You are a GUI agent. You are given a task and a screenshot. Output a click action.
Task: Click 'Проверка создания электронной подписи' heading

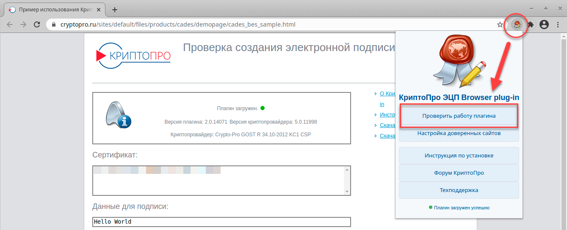pos(288,47)
